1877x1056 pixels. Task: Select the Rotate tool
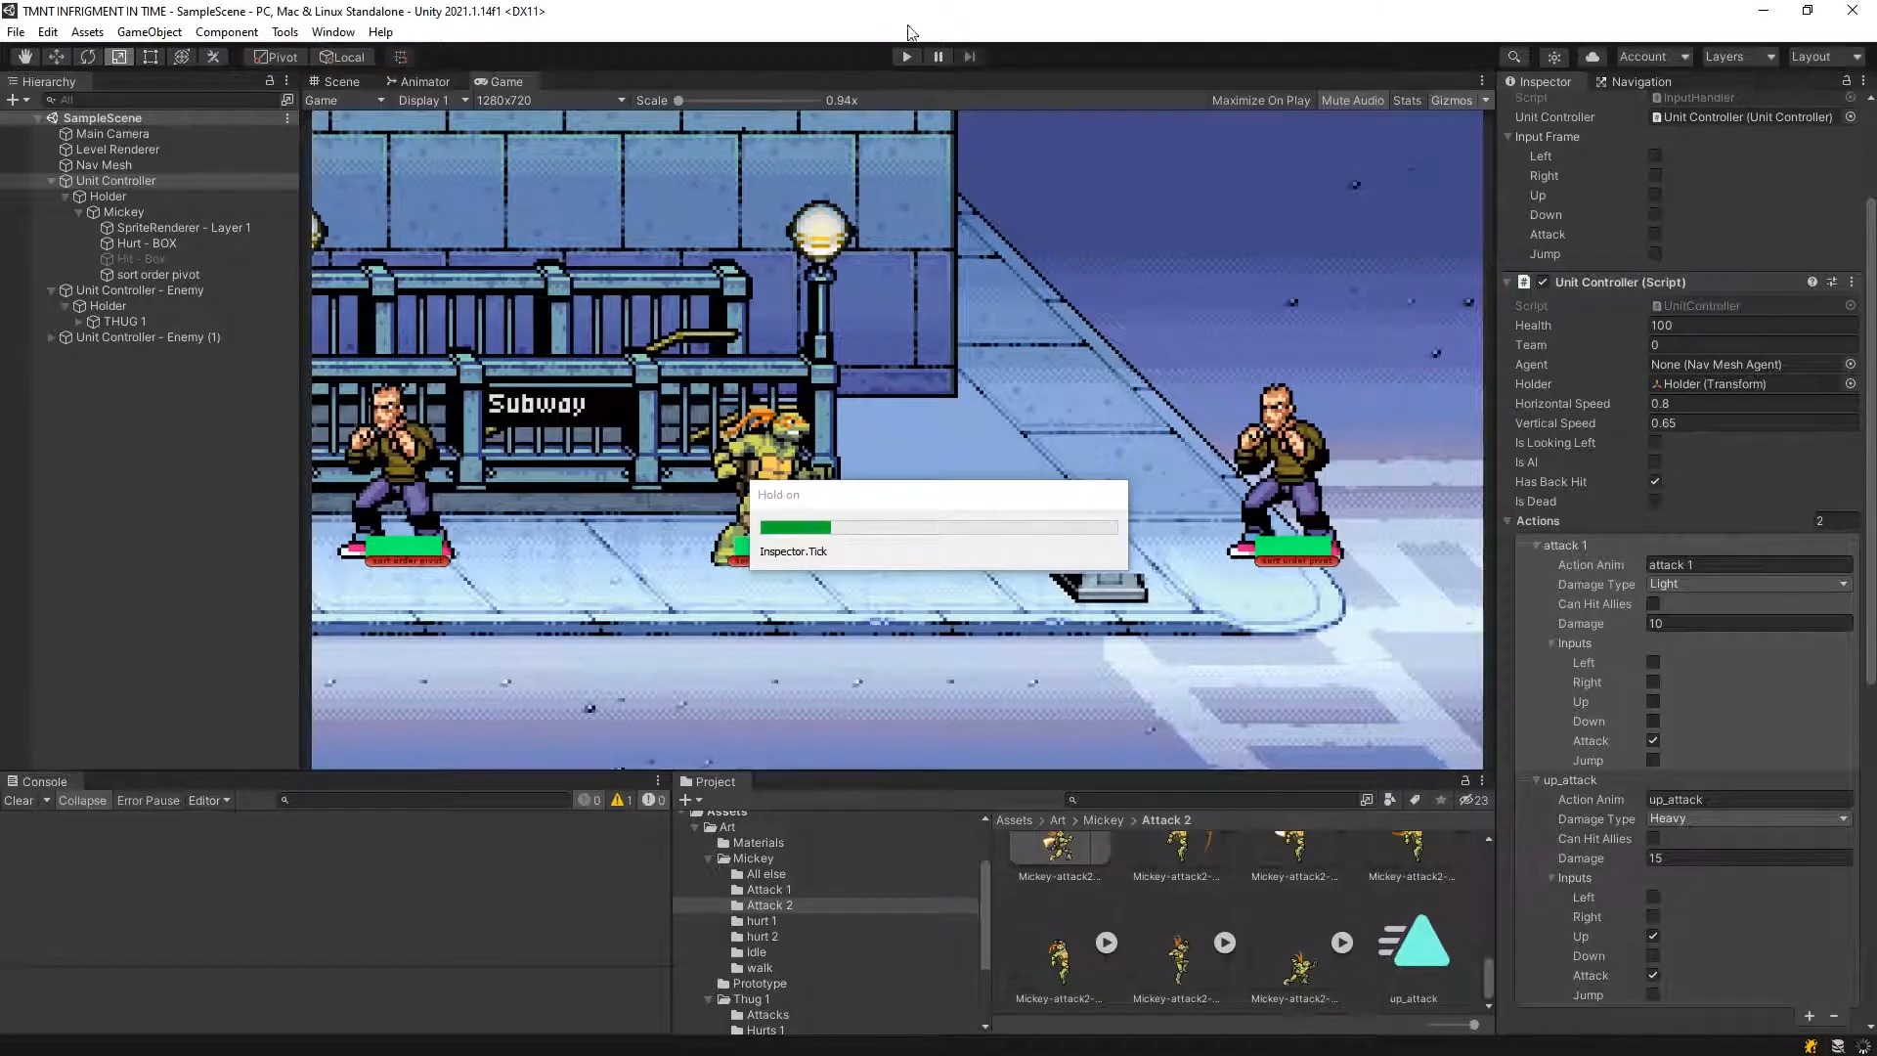[88, 57]
